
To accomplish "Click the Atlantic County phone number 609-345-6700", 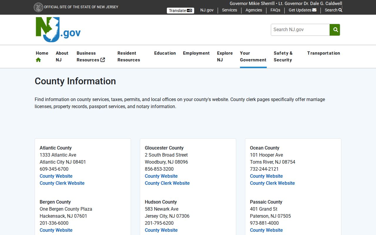I will [x=54, y=169].
